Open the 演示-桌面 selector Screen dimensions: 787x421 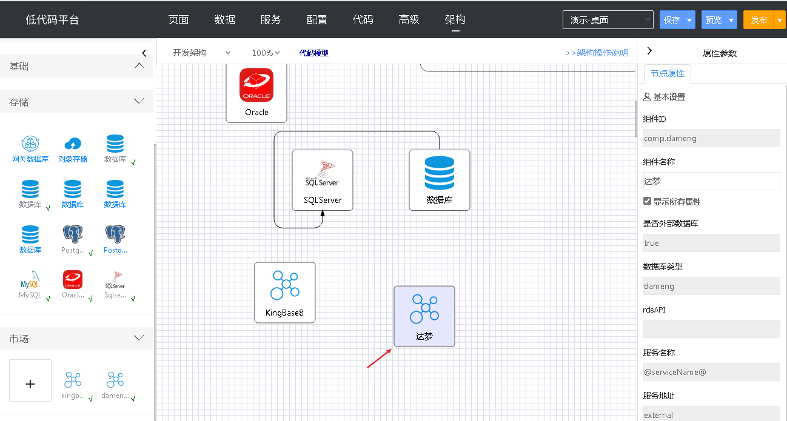608,20
